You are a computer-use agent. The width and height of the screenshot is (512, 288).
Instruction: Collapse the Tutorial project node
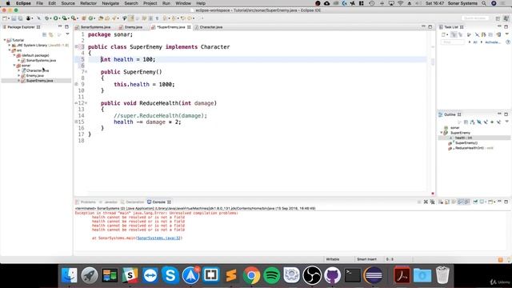[5, 40]
